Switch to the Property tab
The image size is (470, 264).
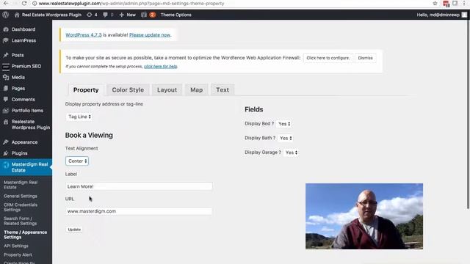(86, 89)
